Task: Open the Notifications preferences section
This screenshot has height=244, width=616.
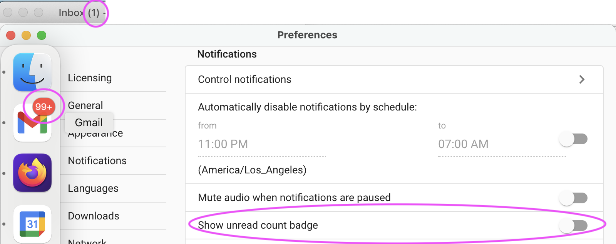Action: [x=97, y=161]
